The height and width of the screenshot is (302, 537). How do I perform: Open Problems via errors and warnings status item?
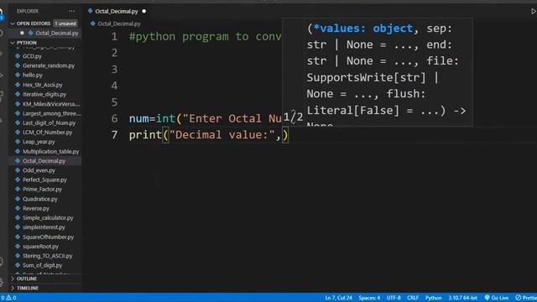pyautogui.click(x=8, y=298)
